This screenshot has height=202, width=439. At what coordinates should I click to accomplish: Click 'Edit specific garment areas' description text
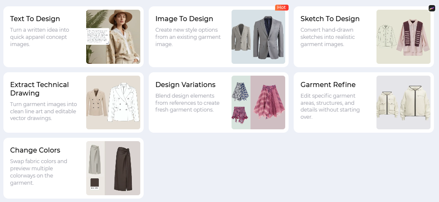click(x=330, y=106)
